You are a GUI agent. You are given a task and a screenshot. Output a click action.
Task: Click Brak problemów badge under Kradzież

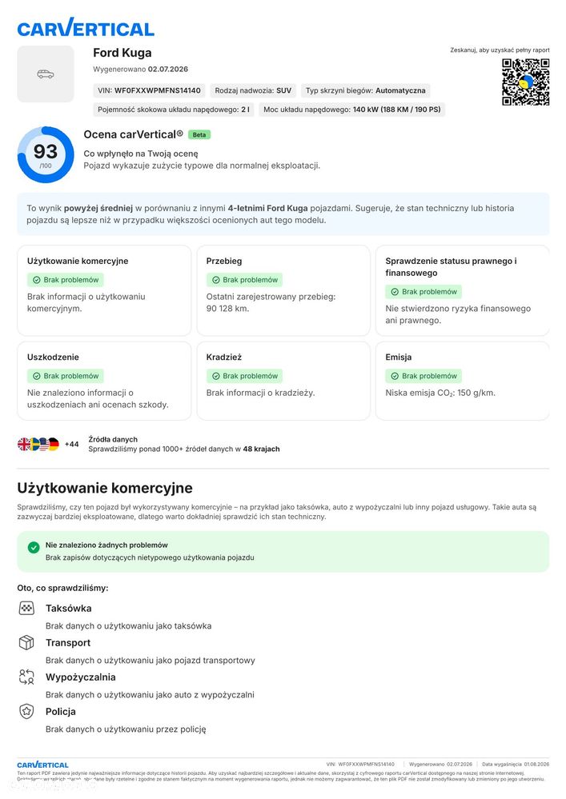pyautogui.click(x=245, y=376)
